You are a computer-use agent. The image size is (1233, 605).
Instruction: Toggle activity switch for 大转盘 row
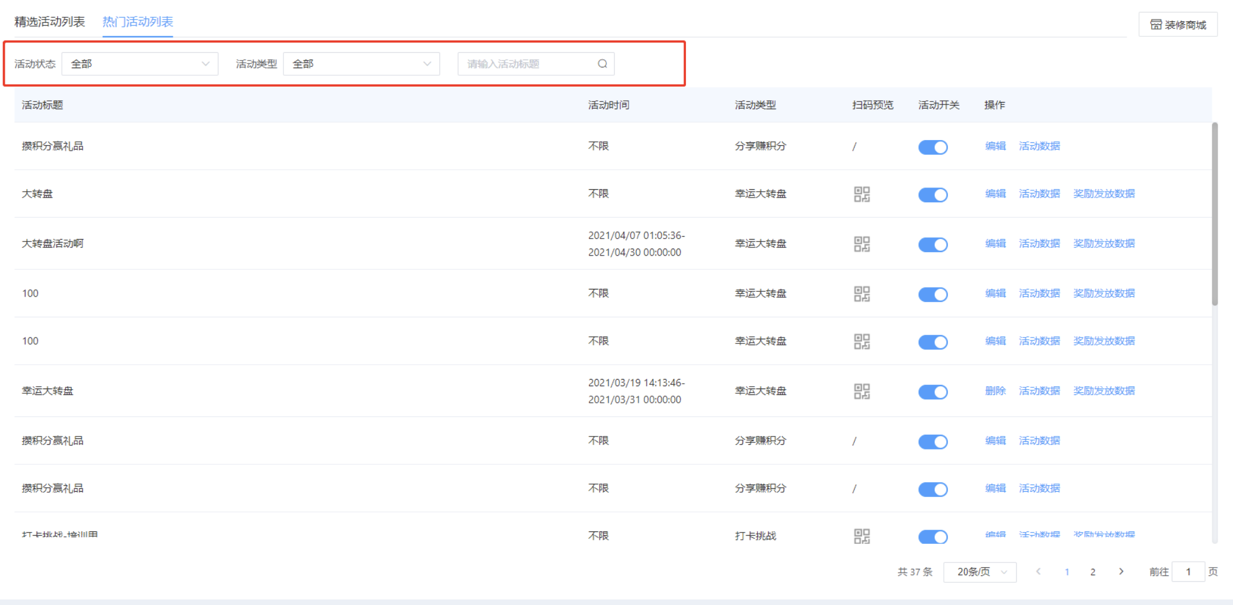[932, 195]
